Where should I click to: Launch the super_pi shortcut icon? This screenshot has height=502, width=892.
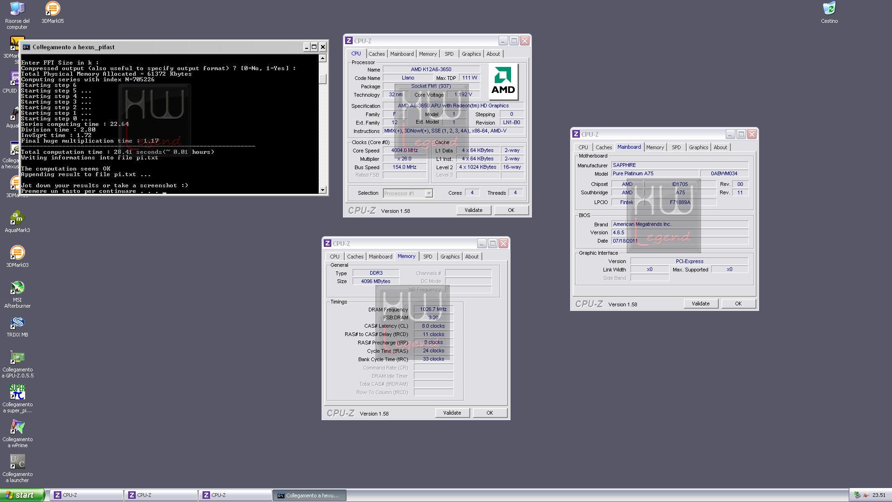17,399
